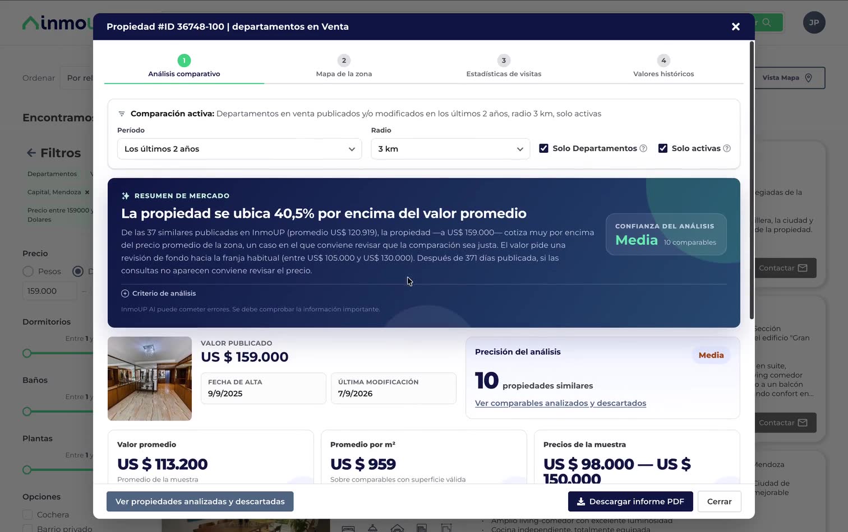Image resolution: width=848 pixels, height=532 pixels.
Task: Click the published value "US $ 159.000"
Action: pyautogui.click(x=245, y=357)
